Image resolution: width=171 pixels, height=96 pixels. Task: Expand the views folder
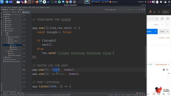tap(7, 51)
